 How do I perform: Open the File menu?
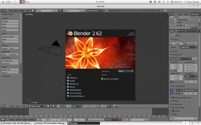(x=11, y=11)
